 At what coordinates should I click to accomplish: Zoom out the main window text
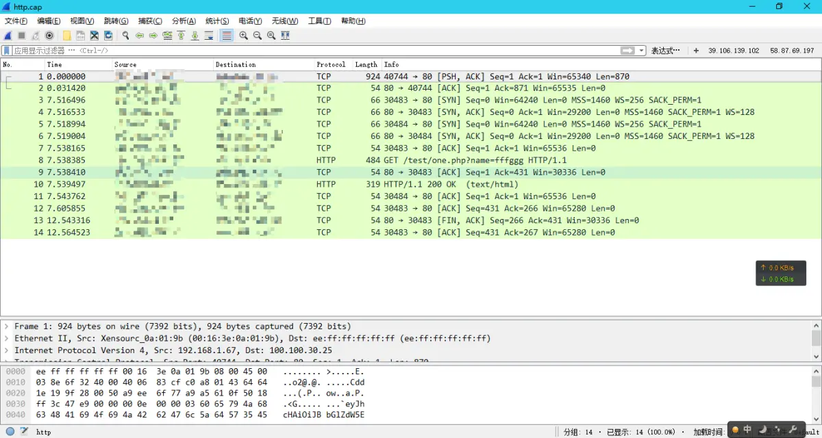(258, 36)
